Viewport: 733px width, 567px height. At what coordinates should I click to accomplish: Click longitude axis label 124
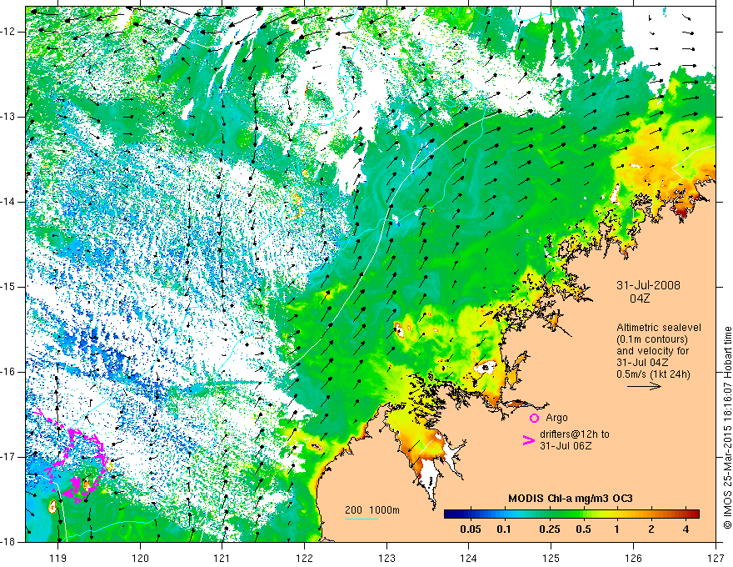point(469,558)
